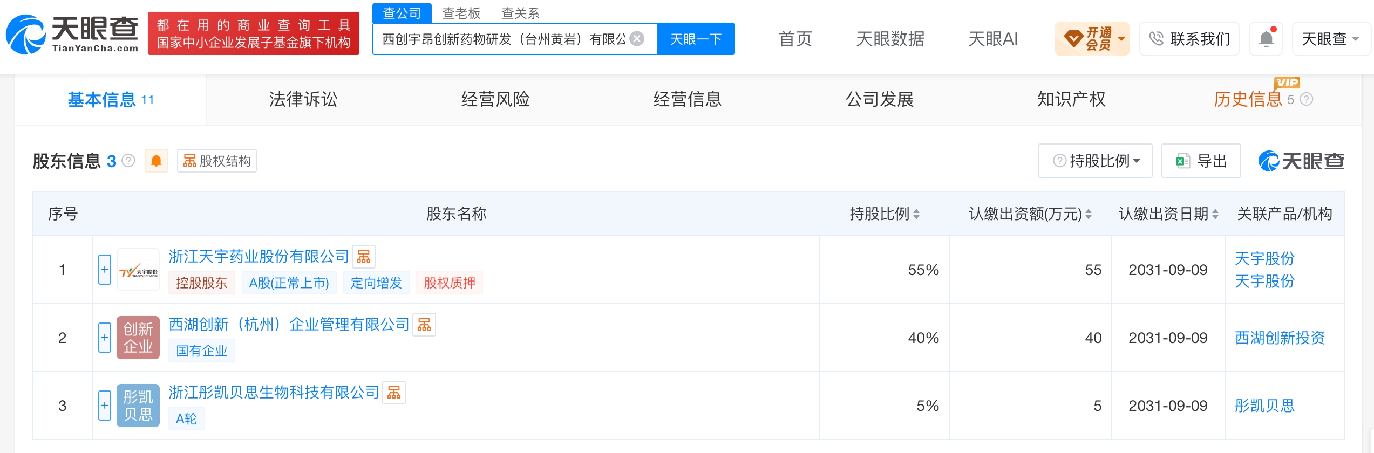Viewport: 1374px width, 453px height.
Task: Click the 彤凯贝思 logo tile
Action: pyautogui.click(x=138, y=406)
